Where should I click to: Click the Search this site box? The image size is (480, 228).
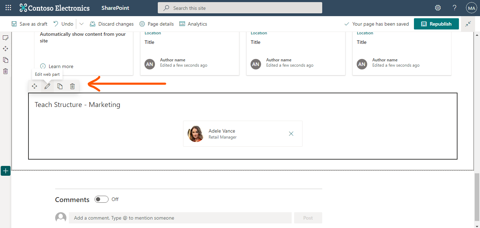pyautogui.click(x=240, y=7)
